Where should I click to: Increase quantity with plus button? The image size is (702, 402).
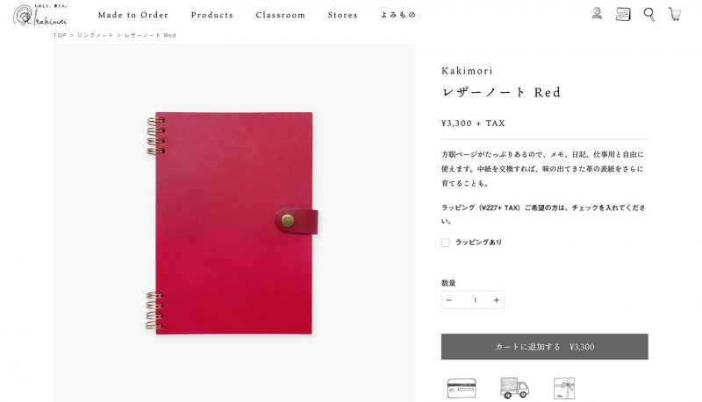pyautogui.click(x=496, y=300)
